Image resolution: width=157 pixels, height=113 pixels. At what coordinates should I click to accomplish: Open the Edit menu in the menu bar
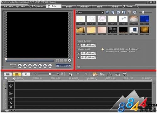(11, 7)
